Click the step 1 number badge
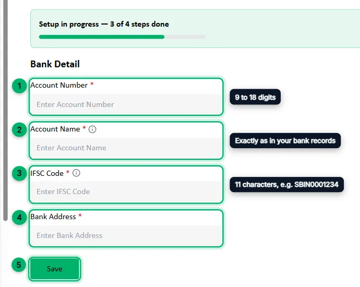This screenshot has width=360, height=287. click(19, 86)
